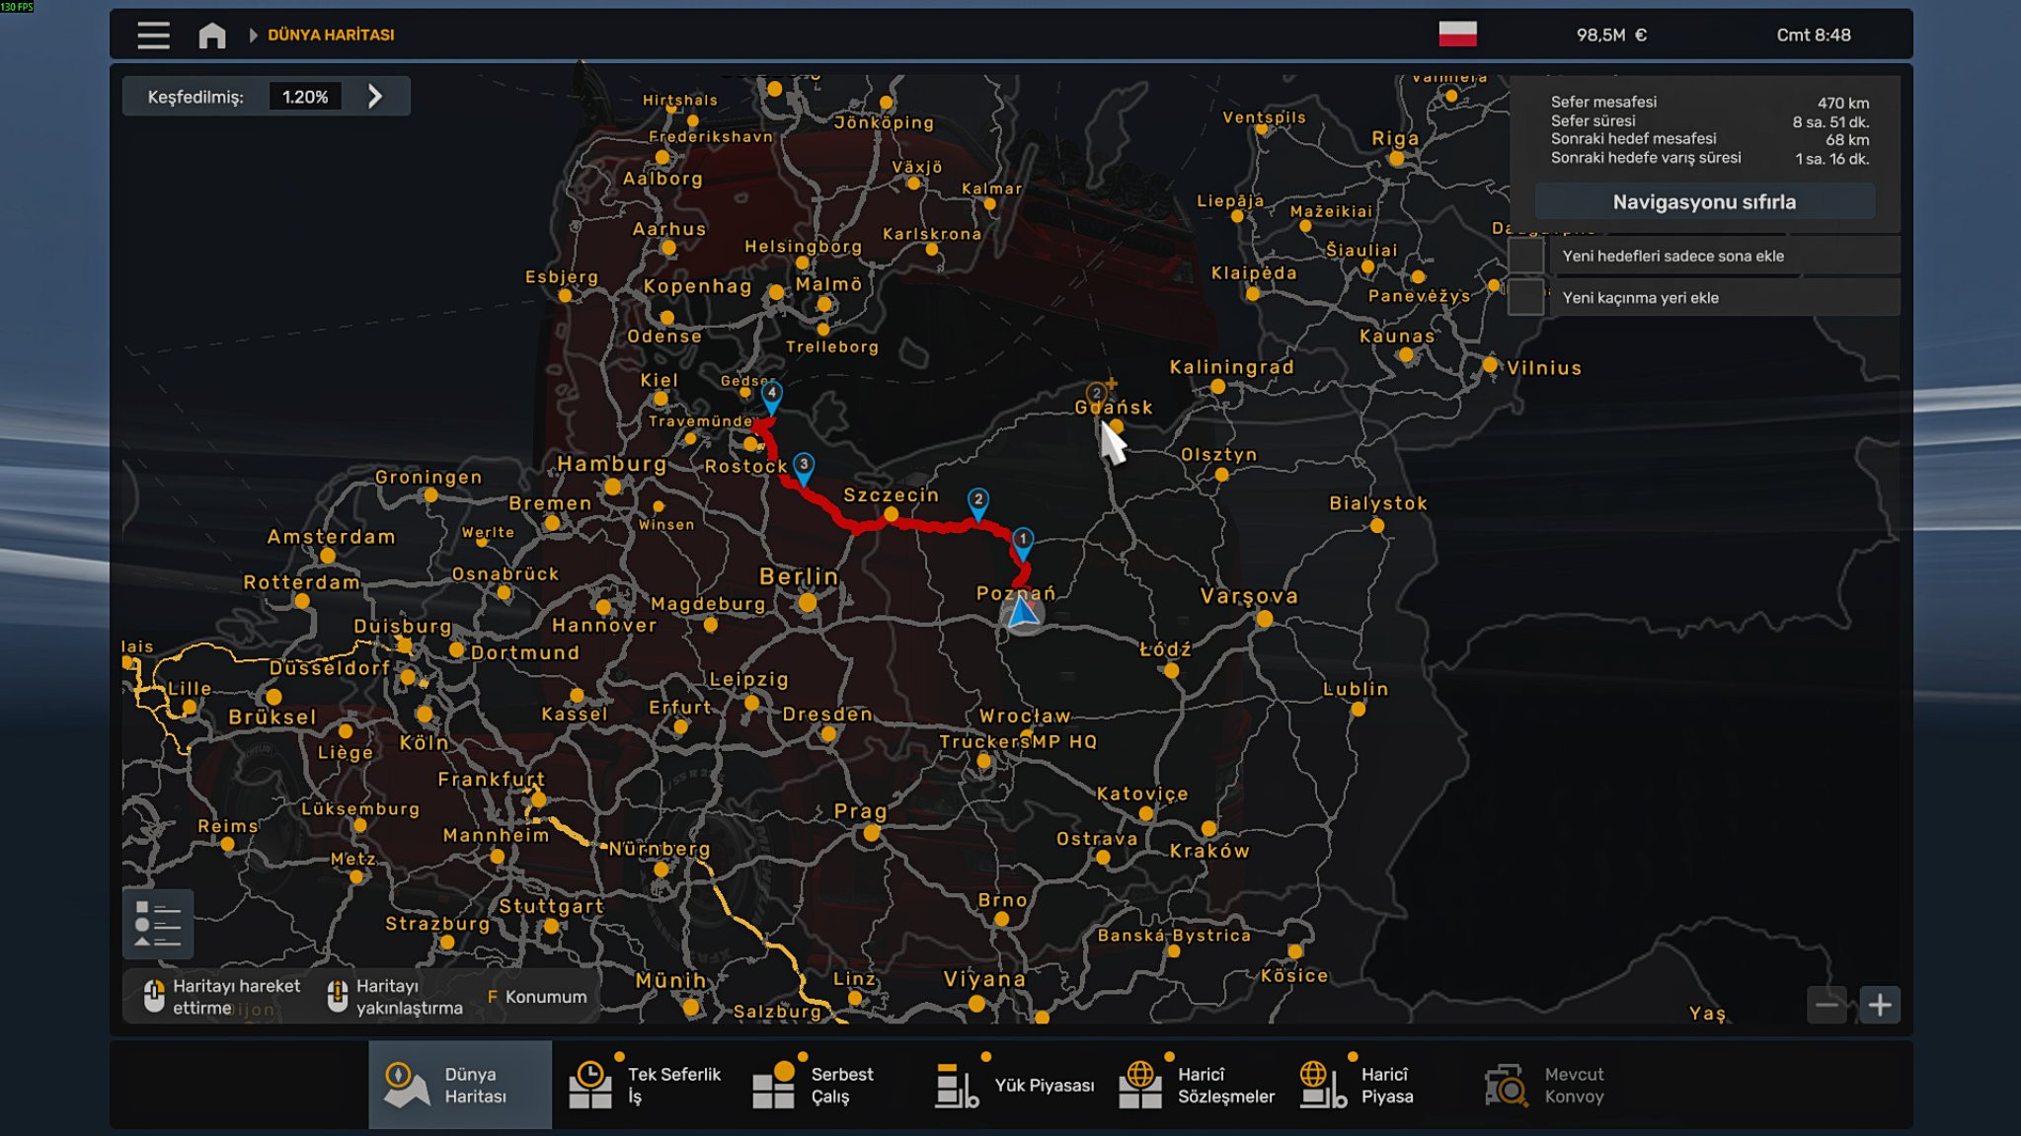Enable 'Yeni kaçınma yeri ekle' checkbox
Screen dimensions: 2021x1136
click(1525, 297)
